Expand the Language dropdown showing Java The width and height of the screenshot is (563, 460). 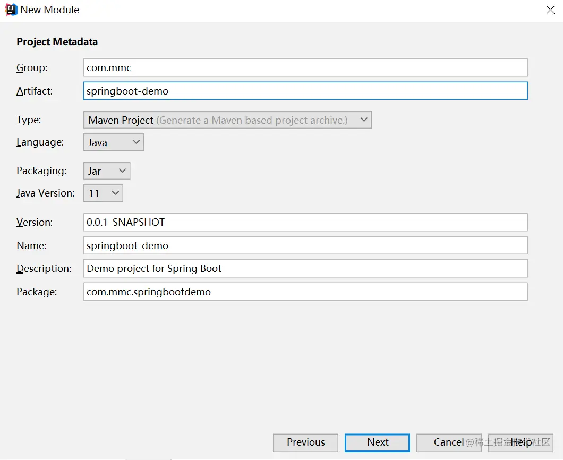click(x=114, y=142)
